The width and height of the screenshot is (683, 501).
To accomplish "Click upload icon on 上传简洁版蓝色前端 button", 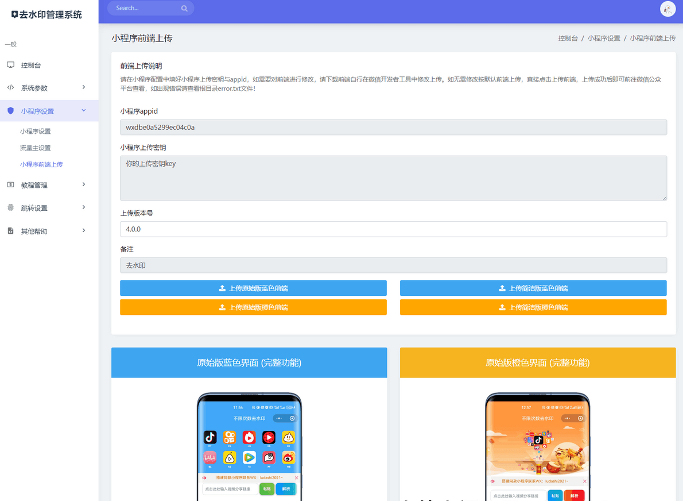I will click(502, 288).
